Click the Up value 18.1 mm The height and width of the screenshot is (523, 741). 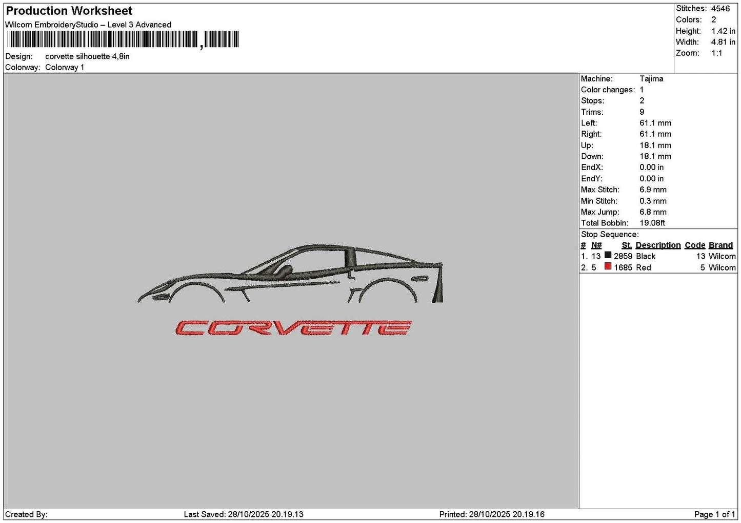click(655, 145)
